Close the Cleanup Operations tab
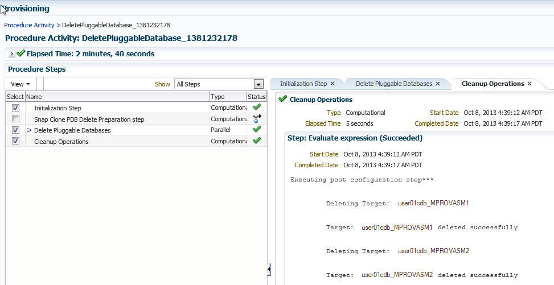 pos(530,84)
